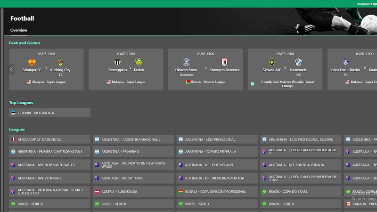Screen dimensions: 377x212
Task: Open the Terengganu v Kedah match card
Action: (126, 69)
